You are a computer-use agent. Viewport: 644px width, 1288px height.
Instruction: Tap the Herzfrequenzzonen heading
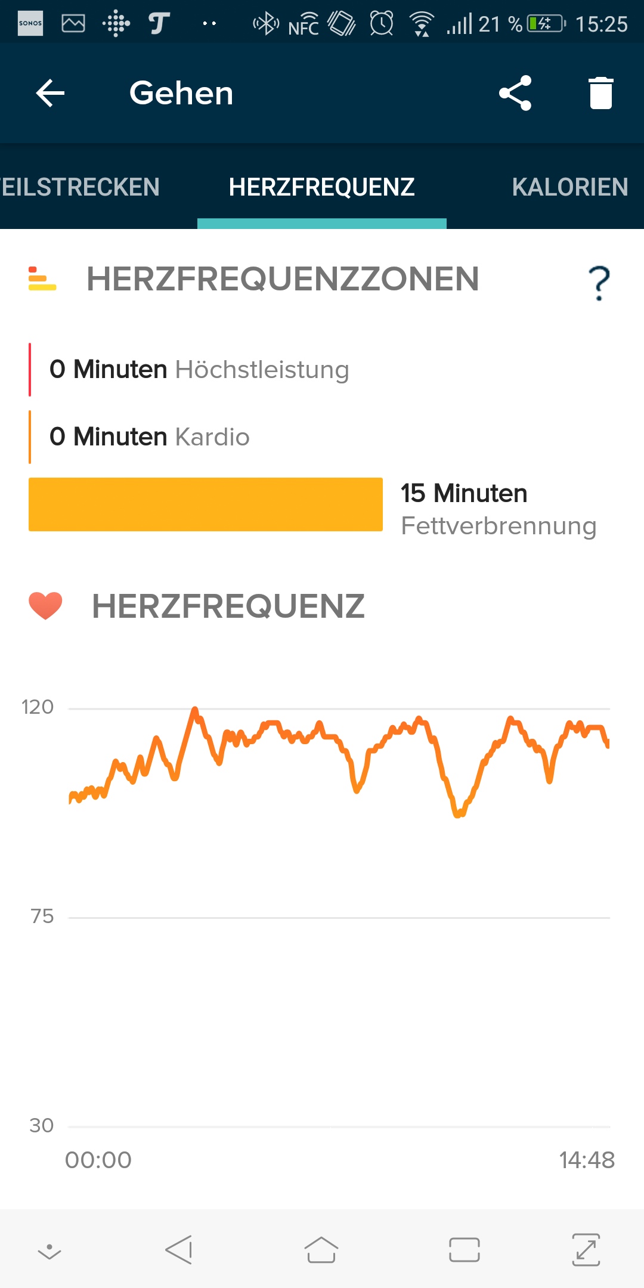click(x=283, y=279)
